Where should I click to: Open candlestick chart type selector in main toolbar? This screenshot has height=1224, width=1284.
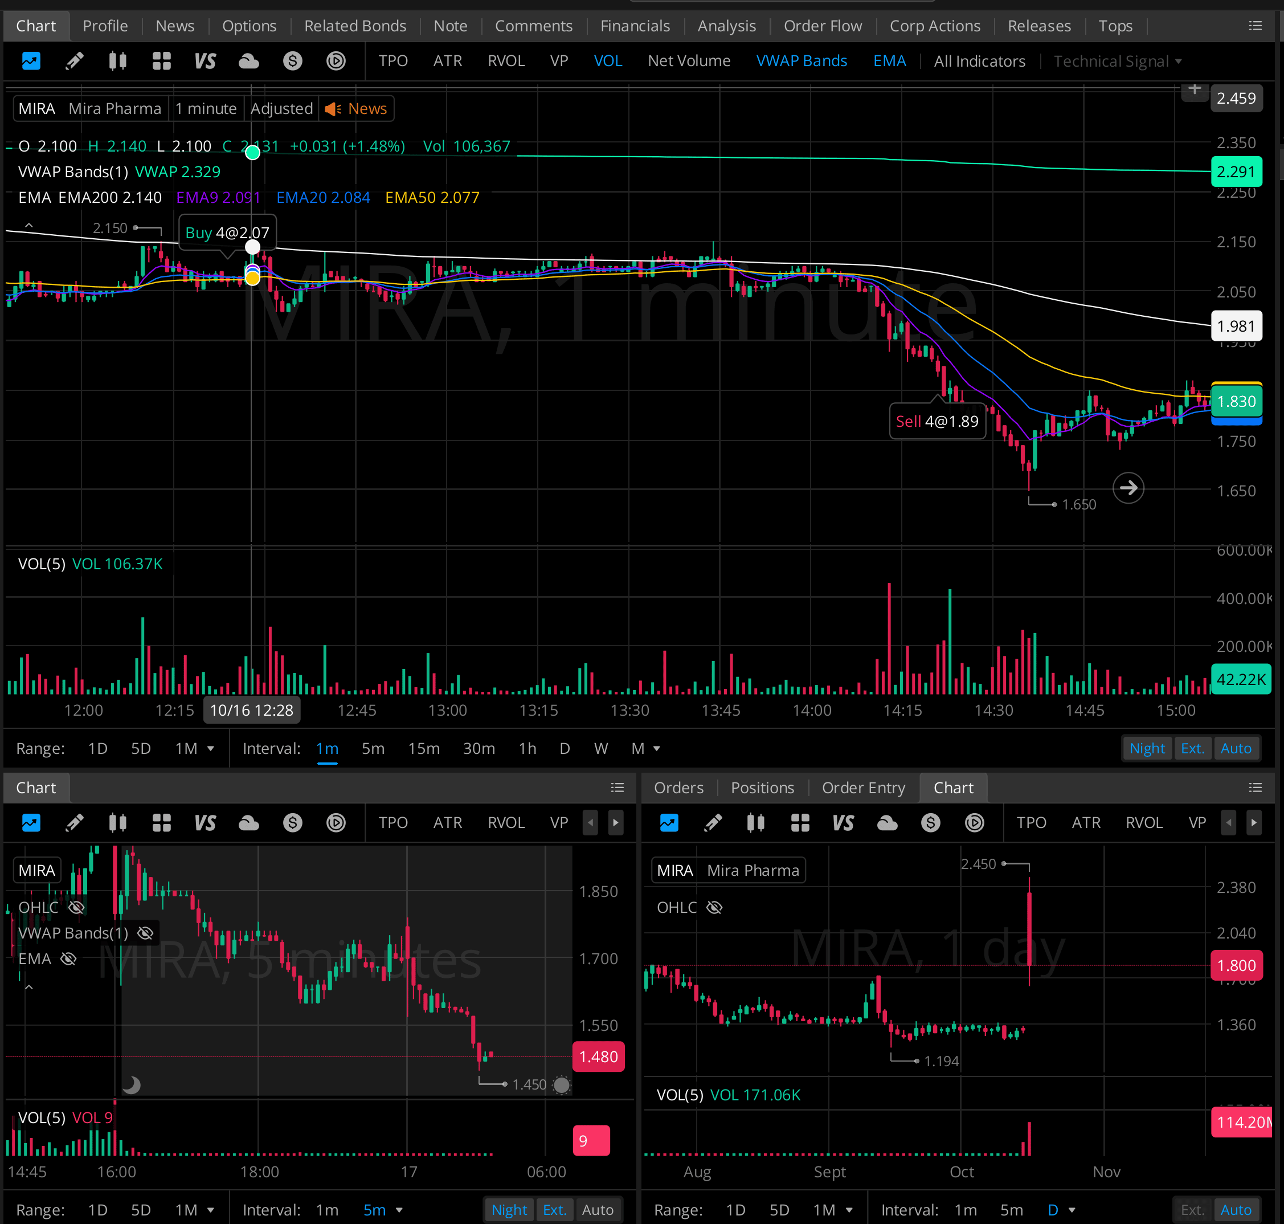point(117,60)
